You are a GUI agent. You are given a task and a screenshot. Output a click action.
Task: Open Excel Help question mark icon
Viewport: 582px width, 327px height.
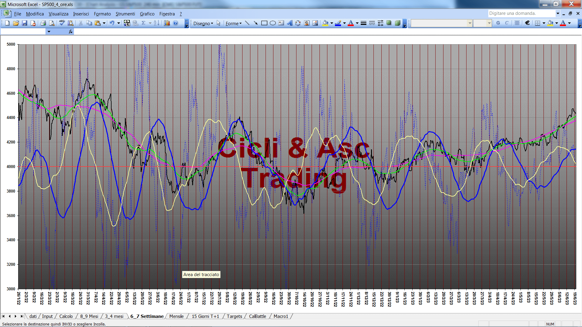click(176, 23)
